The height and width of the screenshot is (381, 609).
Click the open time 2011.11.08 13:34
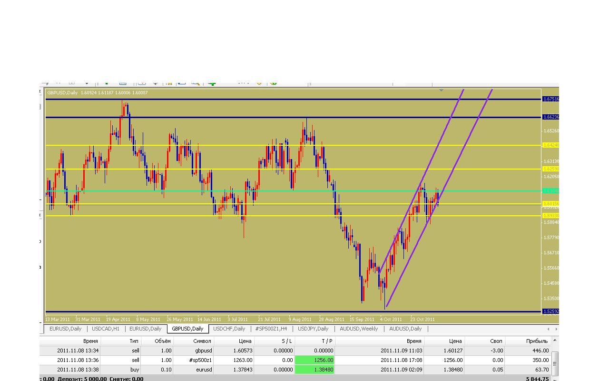coord(78,351)
